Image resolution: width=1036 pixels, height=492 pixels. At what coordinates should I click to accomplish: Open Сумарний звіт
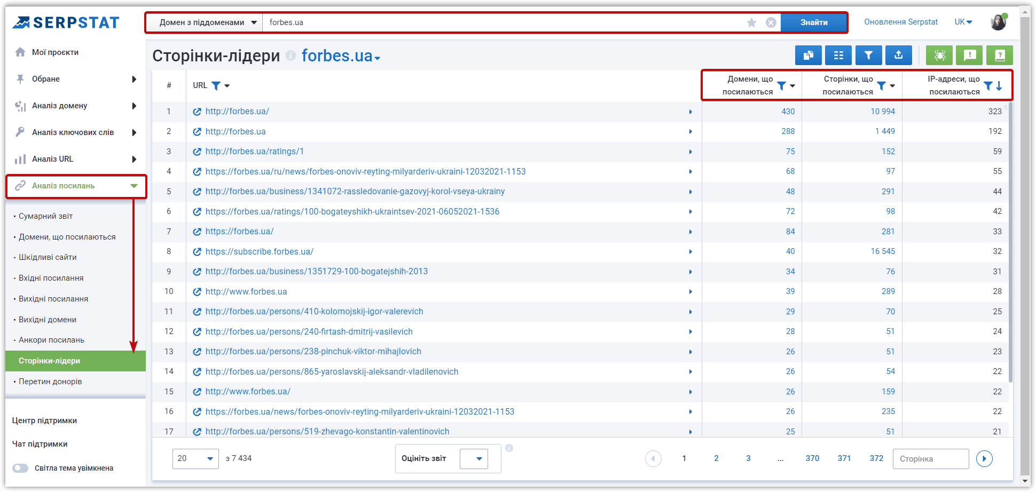click(x=45, y=216)
